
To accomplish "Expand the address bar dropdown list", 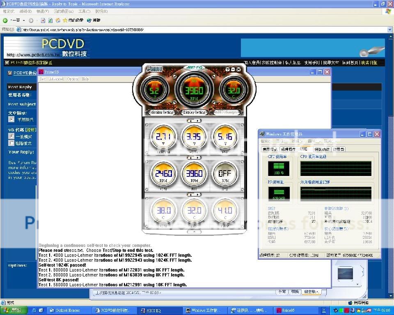I will (390, 30).
